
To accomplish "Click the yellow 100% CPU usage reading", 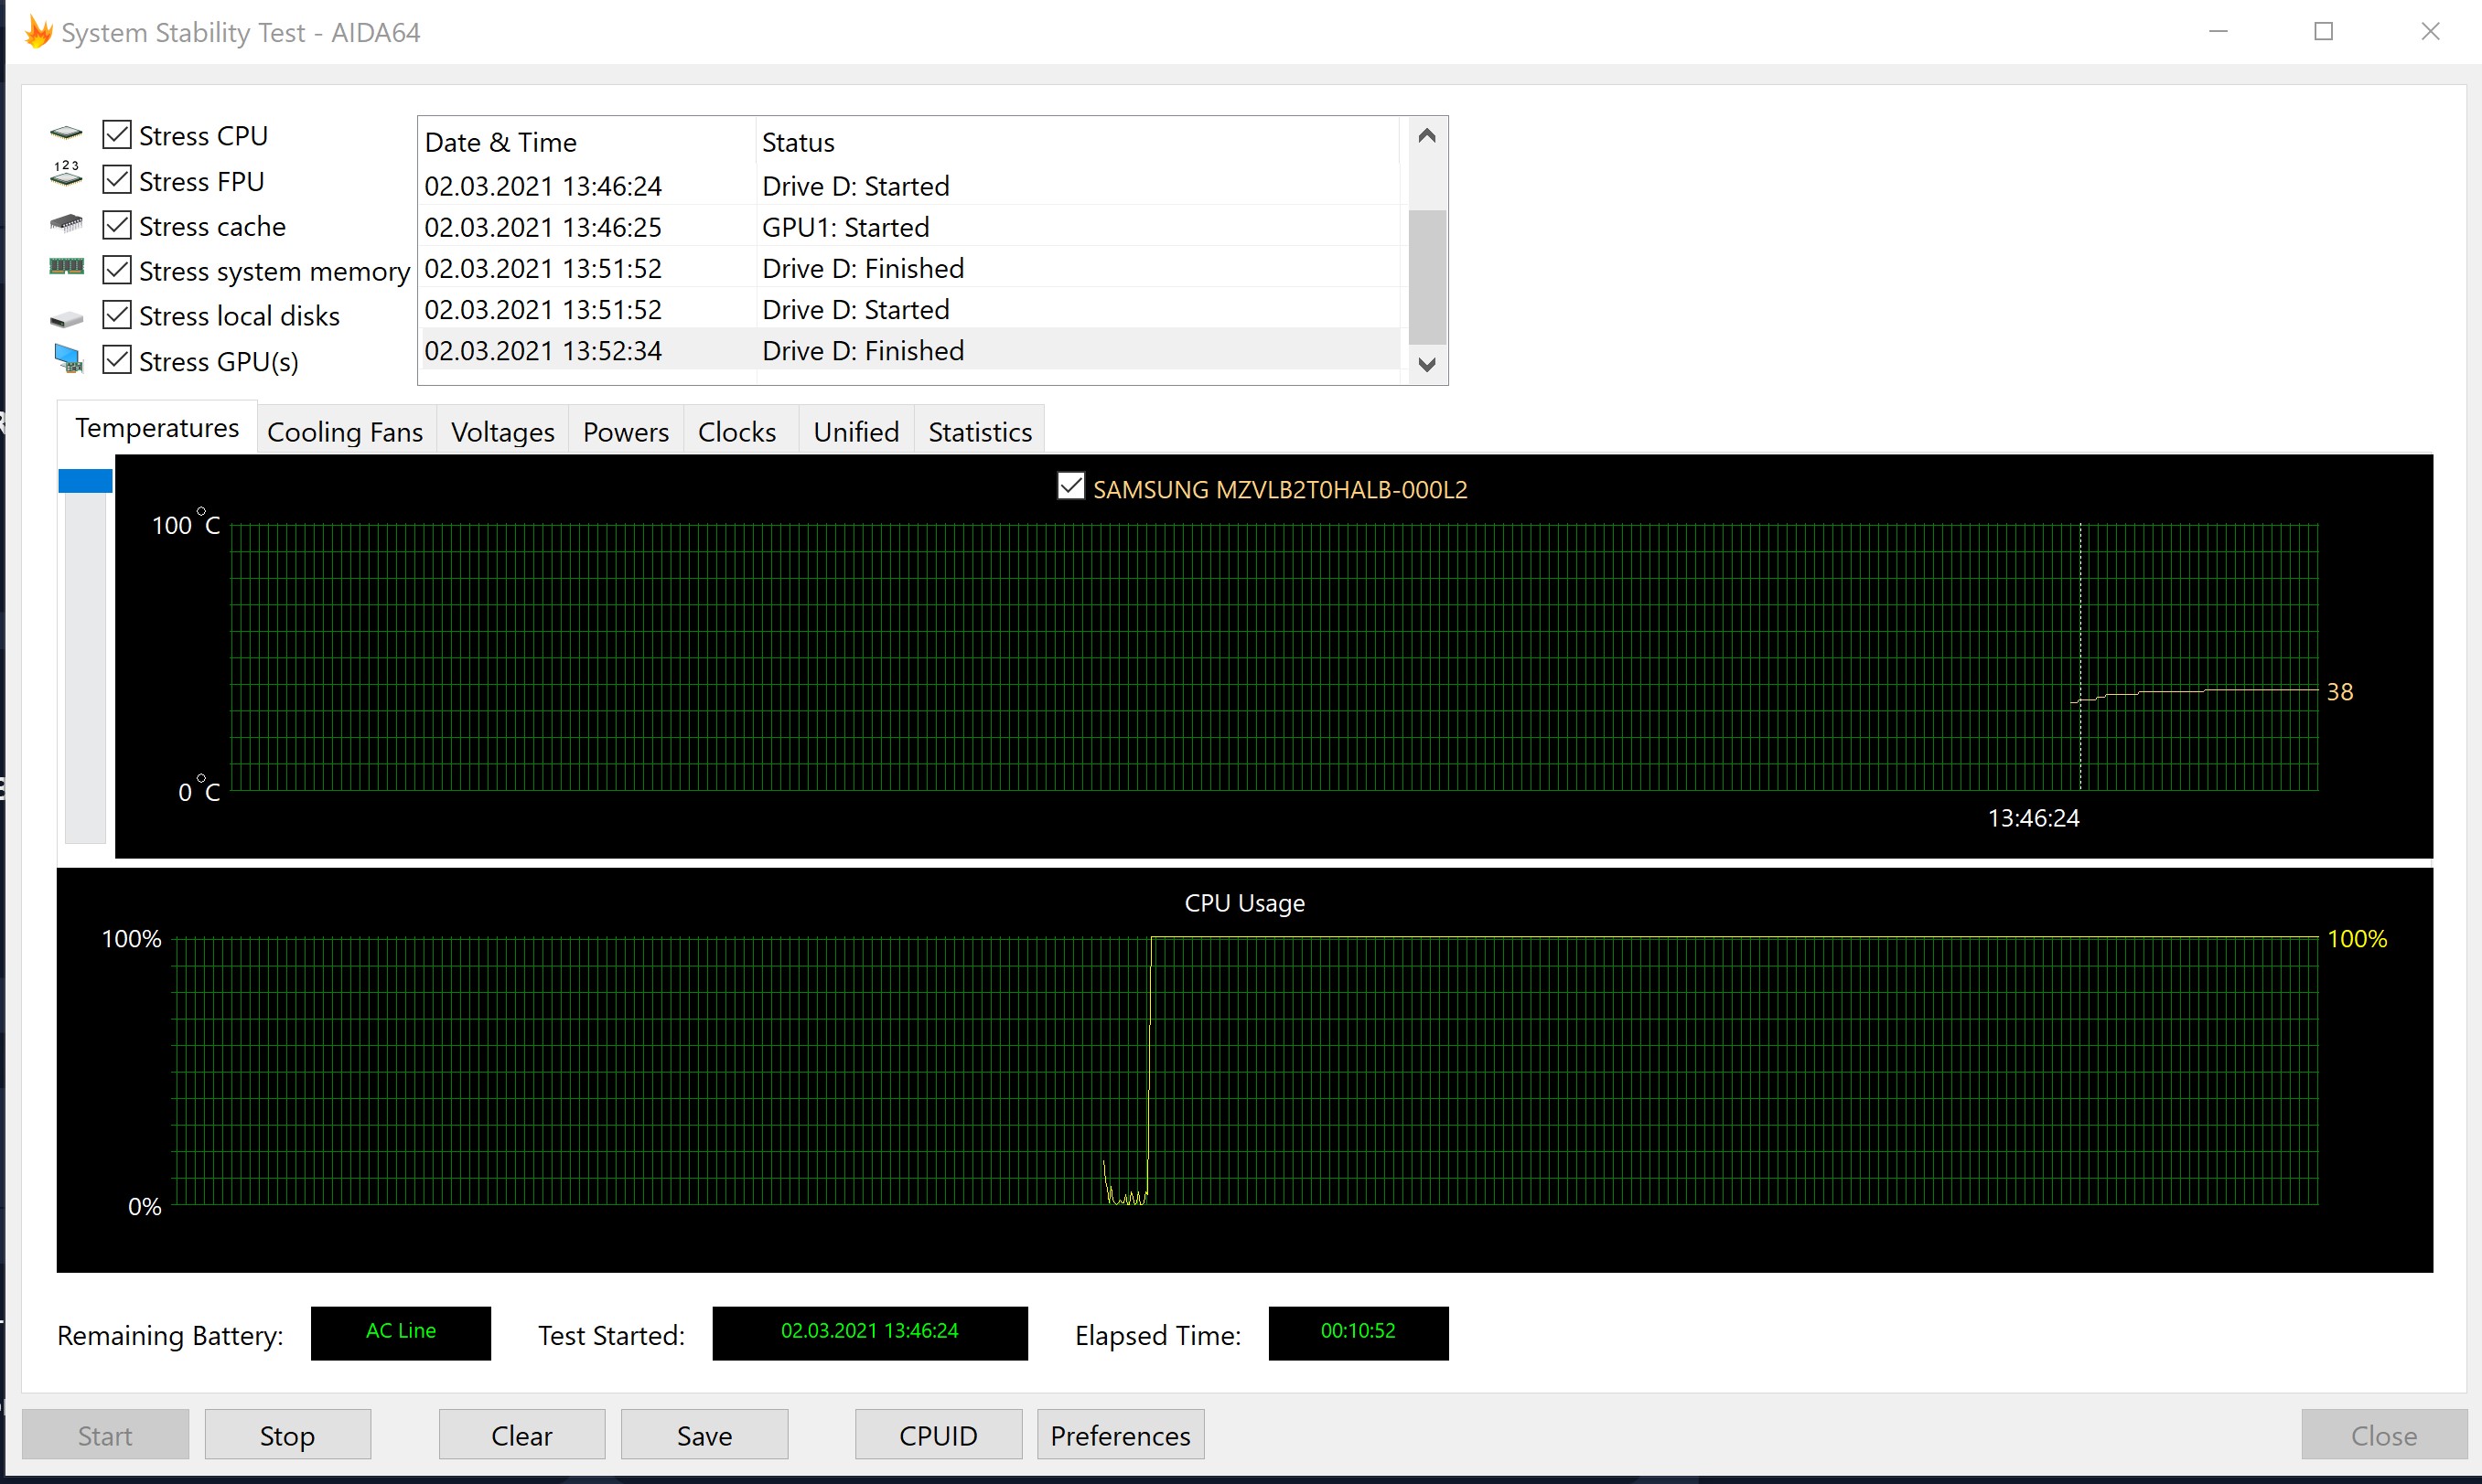I will pos(2357,939).
